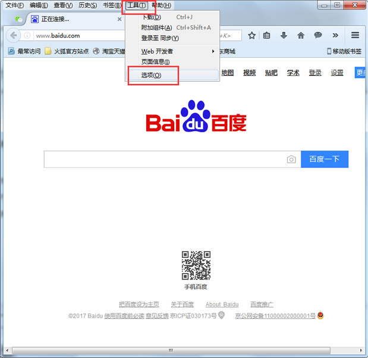Click 关于百度 link

coord(183,304)
